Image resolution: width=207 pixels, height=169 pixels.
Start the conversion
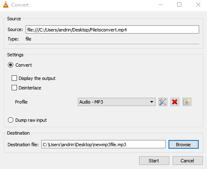pyautogui.click(x=154, y=161)
